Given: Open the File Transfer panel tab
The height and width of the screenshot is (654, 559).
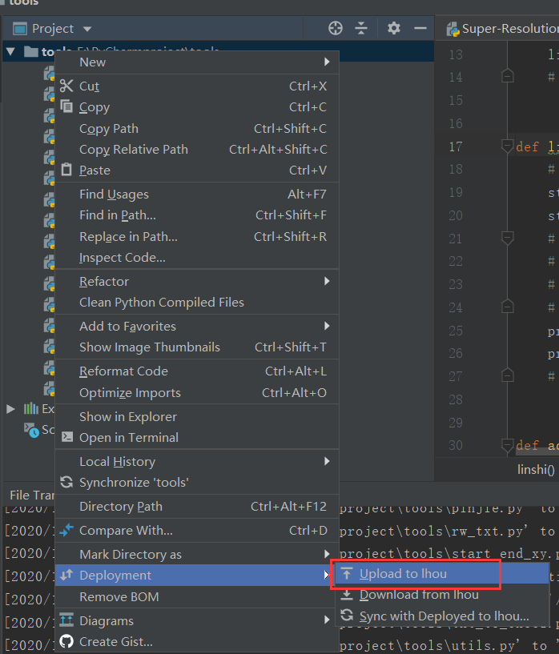Looking at the screenshot, I should 32,495.
